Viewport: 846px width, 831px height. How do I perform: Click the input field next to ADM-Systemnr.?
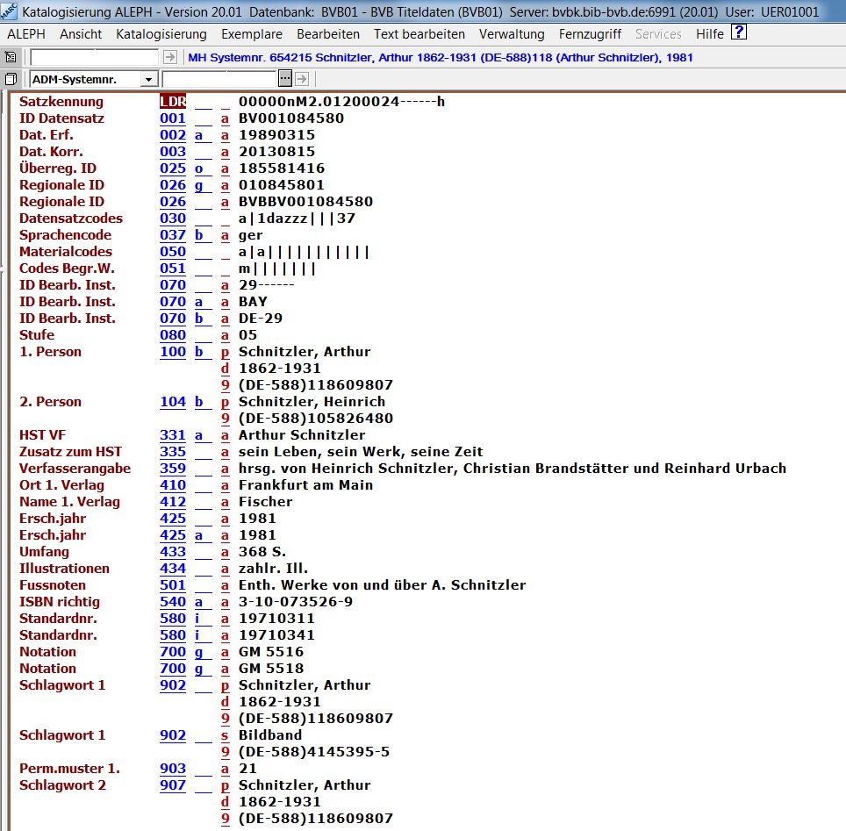point(232,79)
